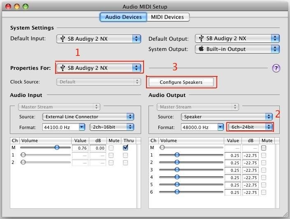Open the Audio Input Source dropdown
The height and width of the screenshot is (219, 290).
click(88, 117)
